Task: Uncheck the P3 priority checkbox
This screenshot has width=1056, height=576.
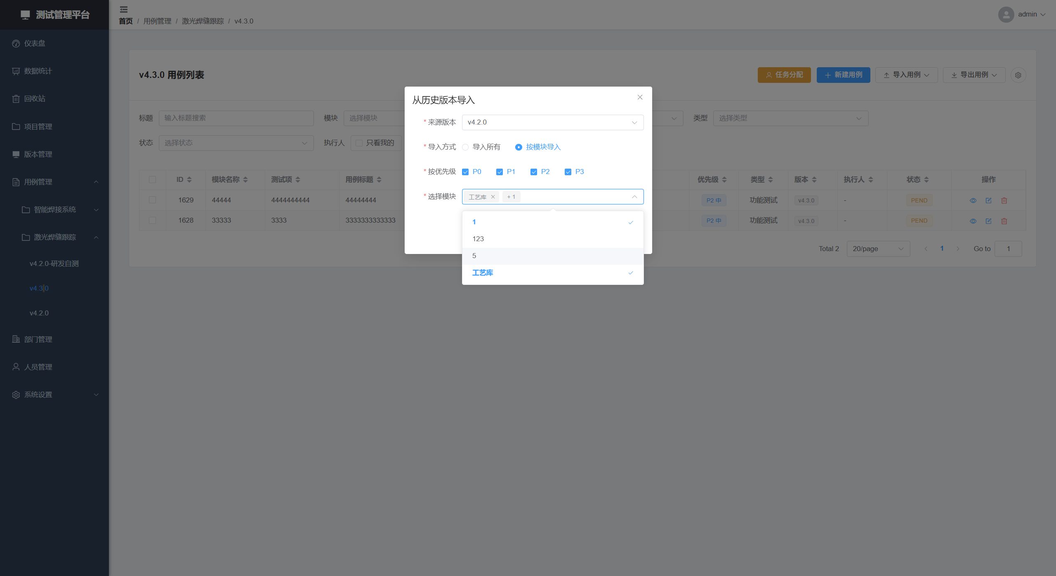Action: tap(568, 172)
